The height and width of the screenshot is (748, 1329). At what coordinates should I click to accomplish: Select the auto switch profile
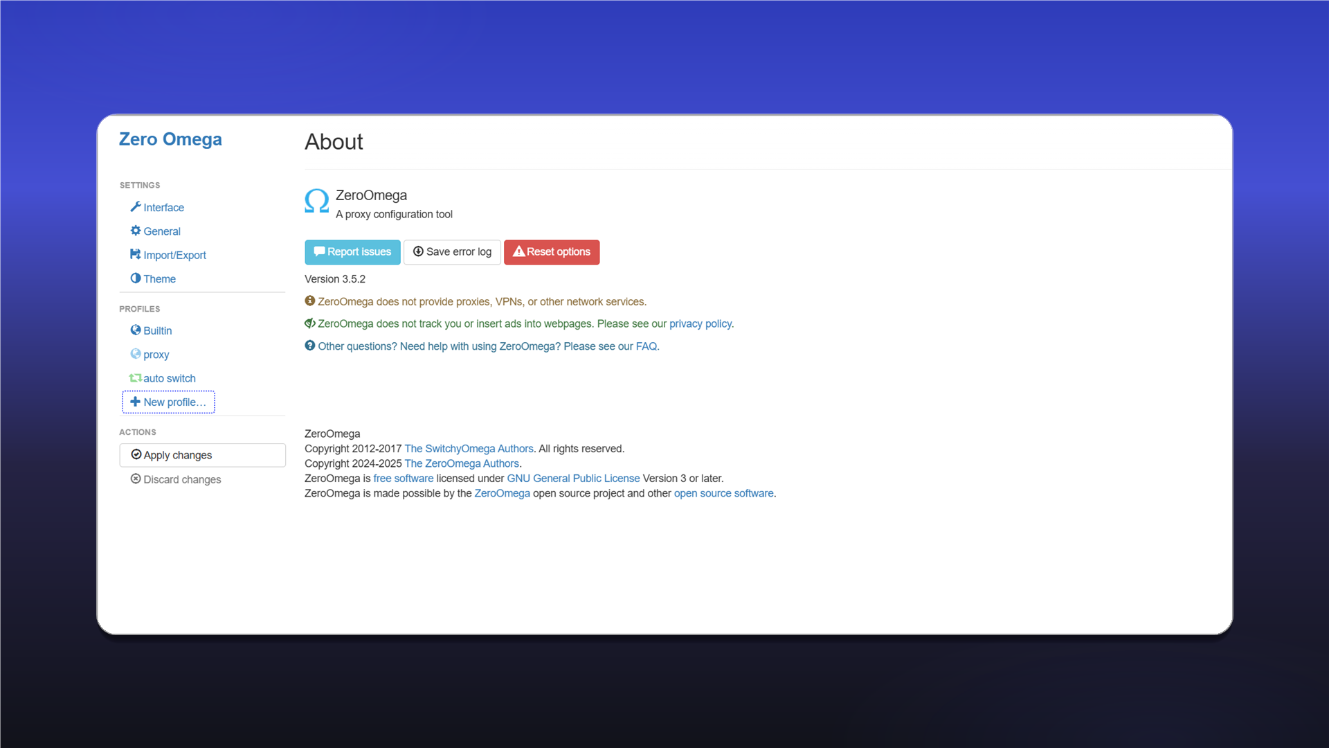pos(169,378)
